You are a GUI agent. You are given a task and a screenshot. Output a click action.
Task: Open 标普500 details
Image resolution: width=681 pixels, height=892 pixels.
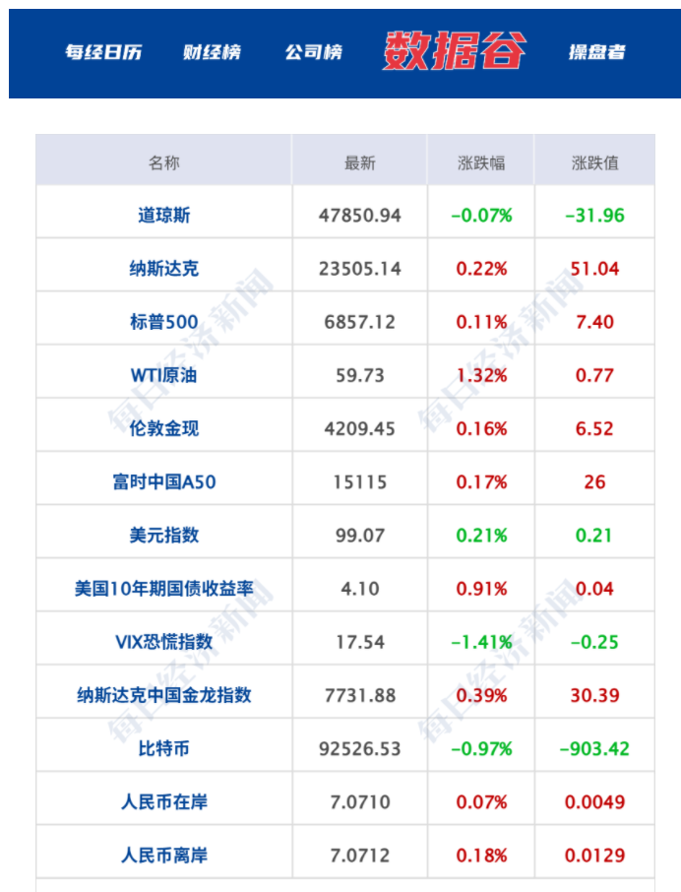(x=164, y=321)
